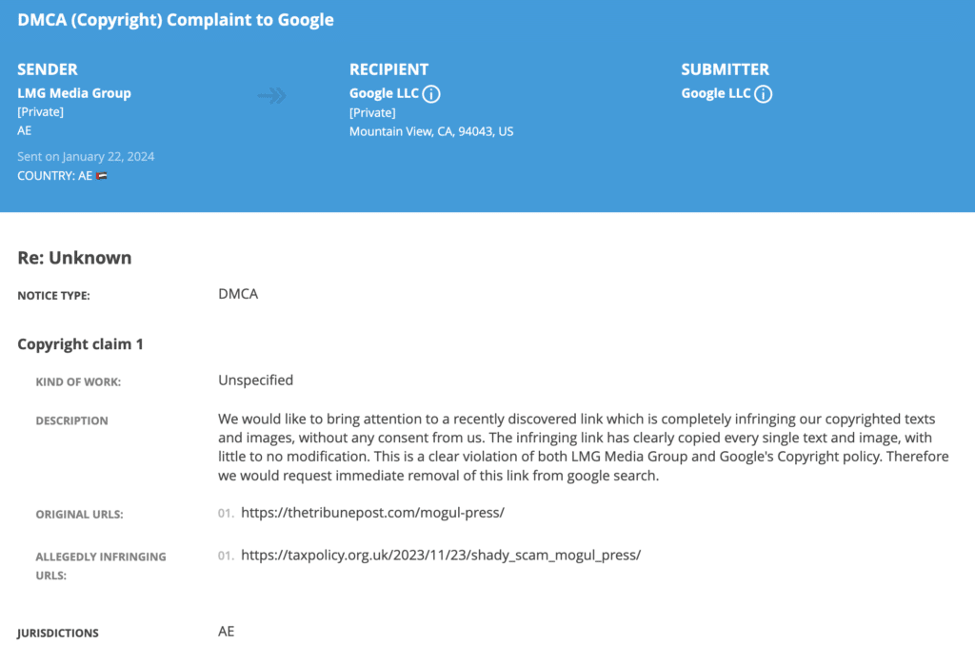
Task: Click the DMCA notice type value
Action: 238,294
